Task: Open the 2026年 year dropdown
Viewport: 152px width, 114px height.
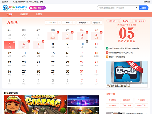Action: (53, 23)
